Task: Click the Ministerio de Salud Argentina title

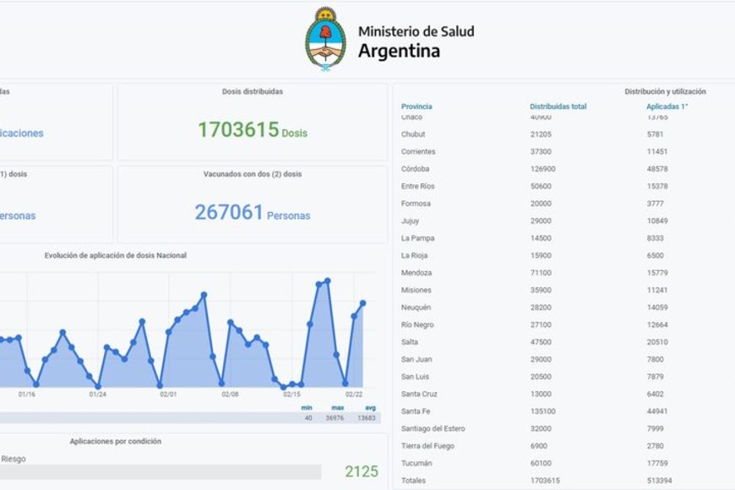Action: point(416,41)
